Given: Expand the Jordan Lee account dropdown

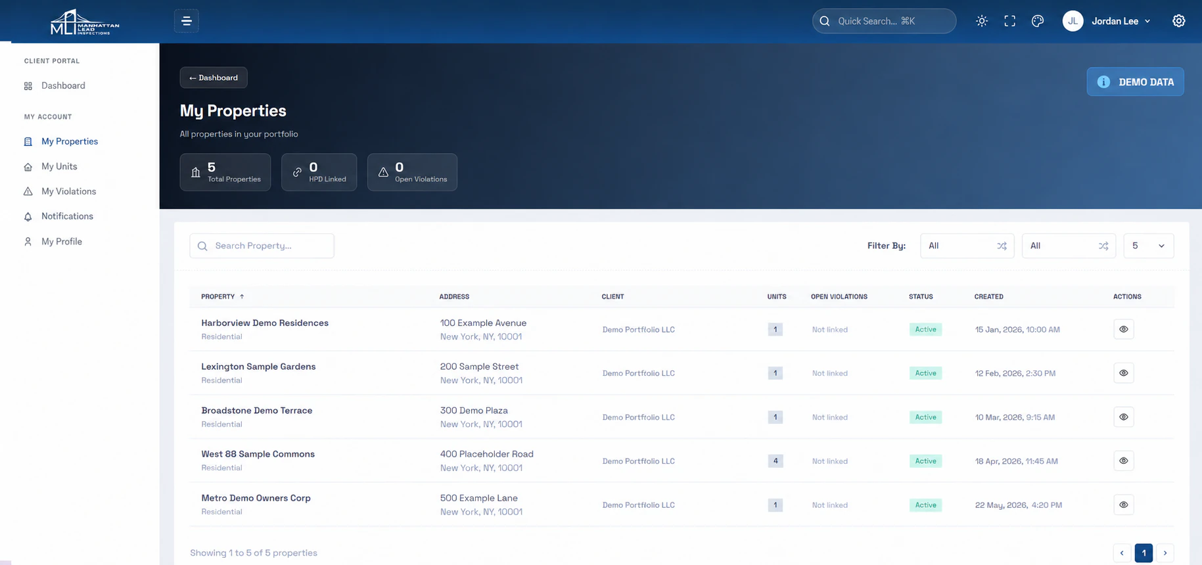Looking at the screenshot, I should pyautogui.click(x=1121, y=21).
